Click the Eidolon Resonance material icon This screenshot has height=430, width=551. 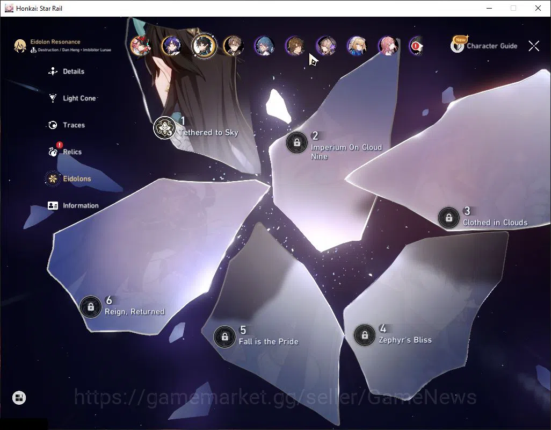[x=20, y=46]
